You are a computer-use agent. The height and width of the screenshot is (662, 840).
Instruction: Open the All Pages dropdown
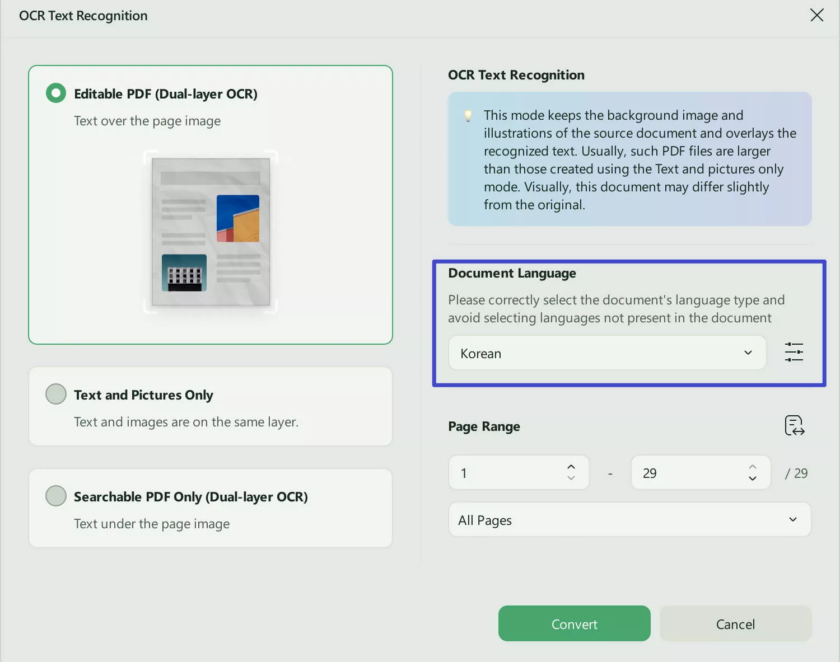(629, 519)
